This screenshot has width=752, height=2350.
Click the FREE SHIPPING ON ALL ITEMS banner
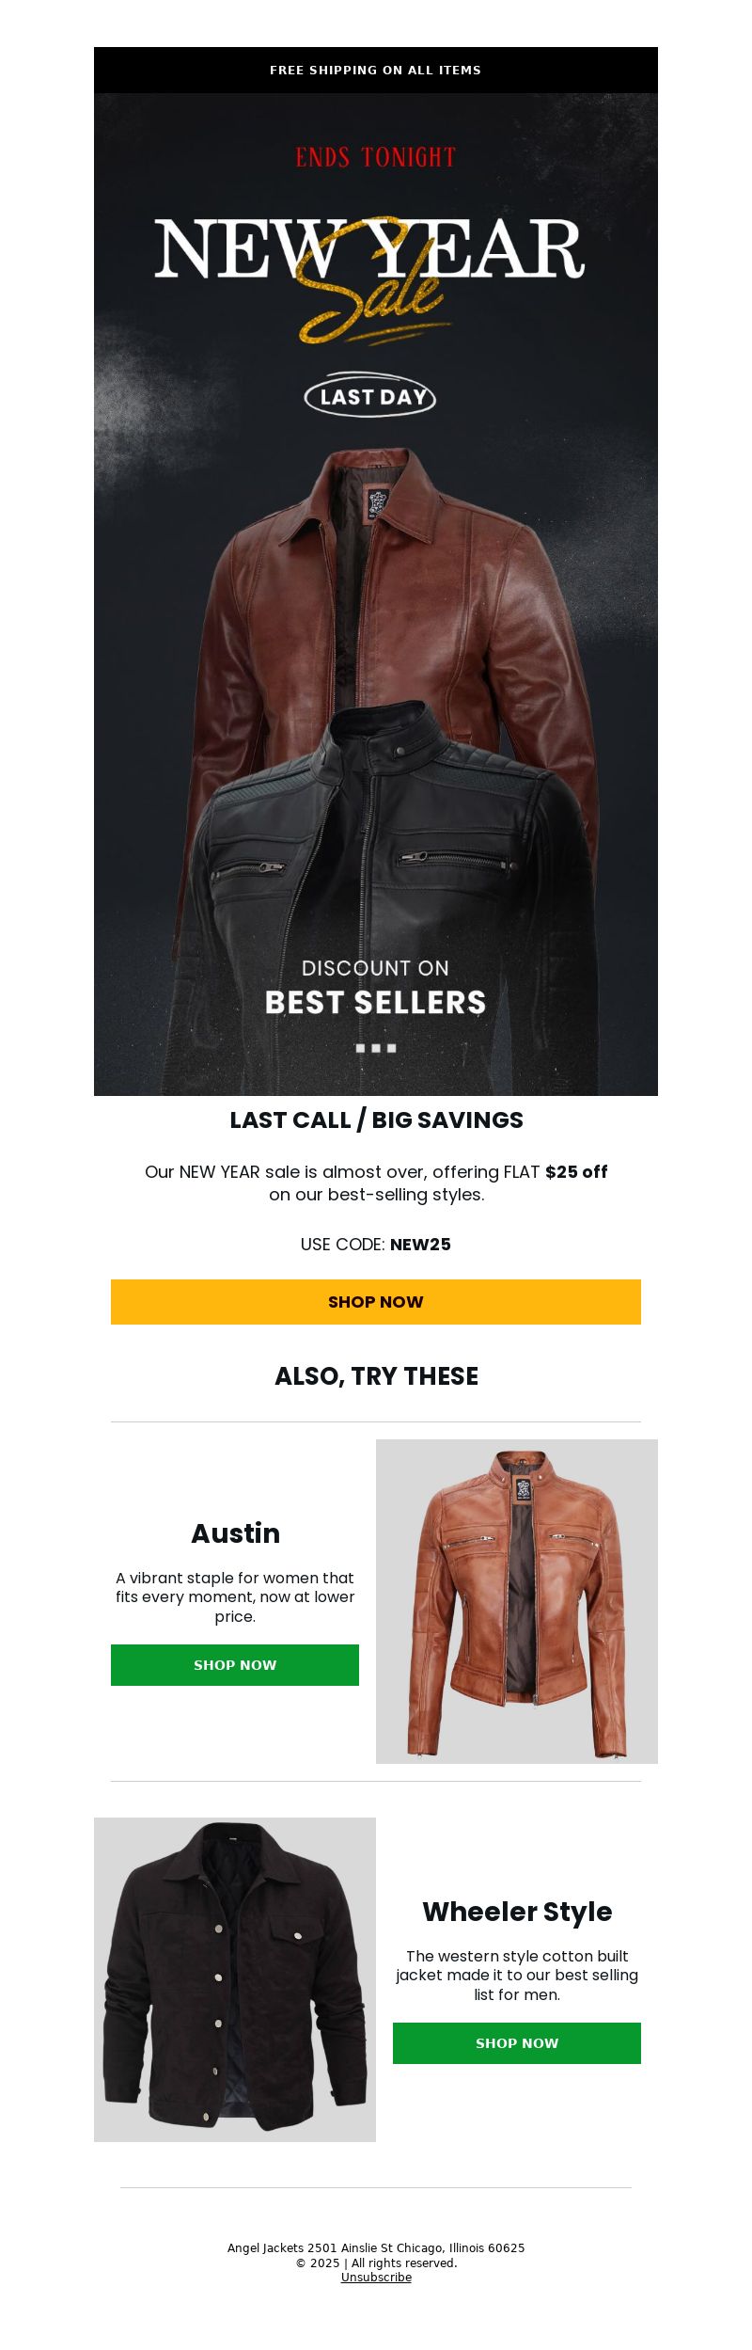(x=376, y=70)
